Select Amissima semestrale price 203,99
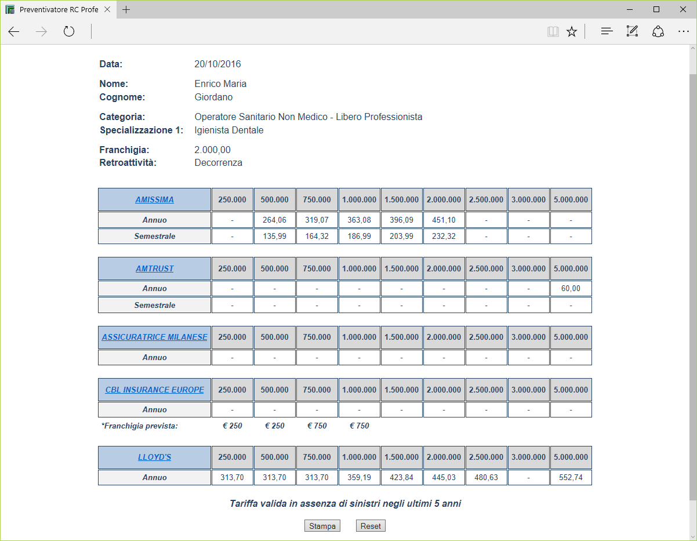 (402, 236)
